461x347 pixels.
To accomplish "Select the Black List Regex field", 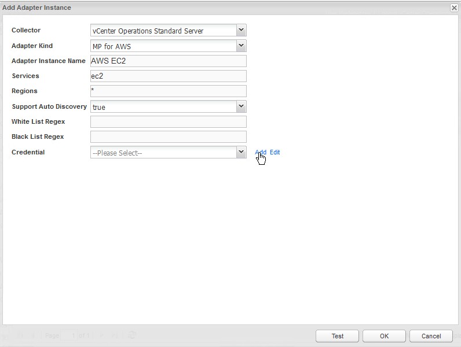I will (x=168, y=136).
